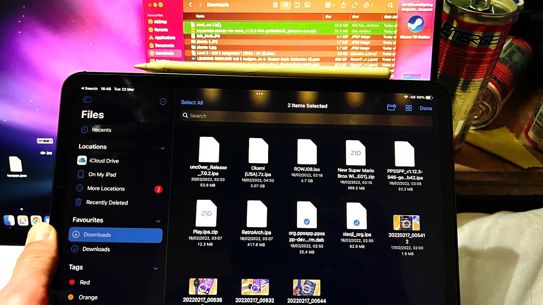Select New Super Mario Bros Wii zip file

coord(356,165)
